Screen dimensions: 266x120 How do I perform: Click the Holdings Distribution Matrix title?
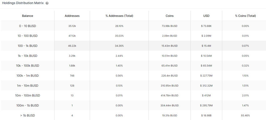click(x=23, y=3)
